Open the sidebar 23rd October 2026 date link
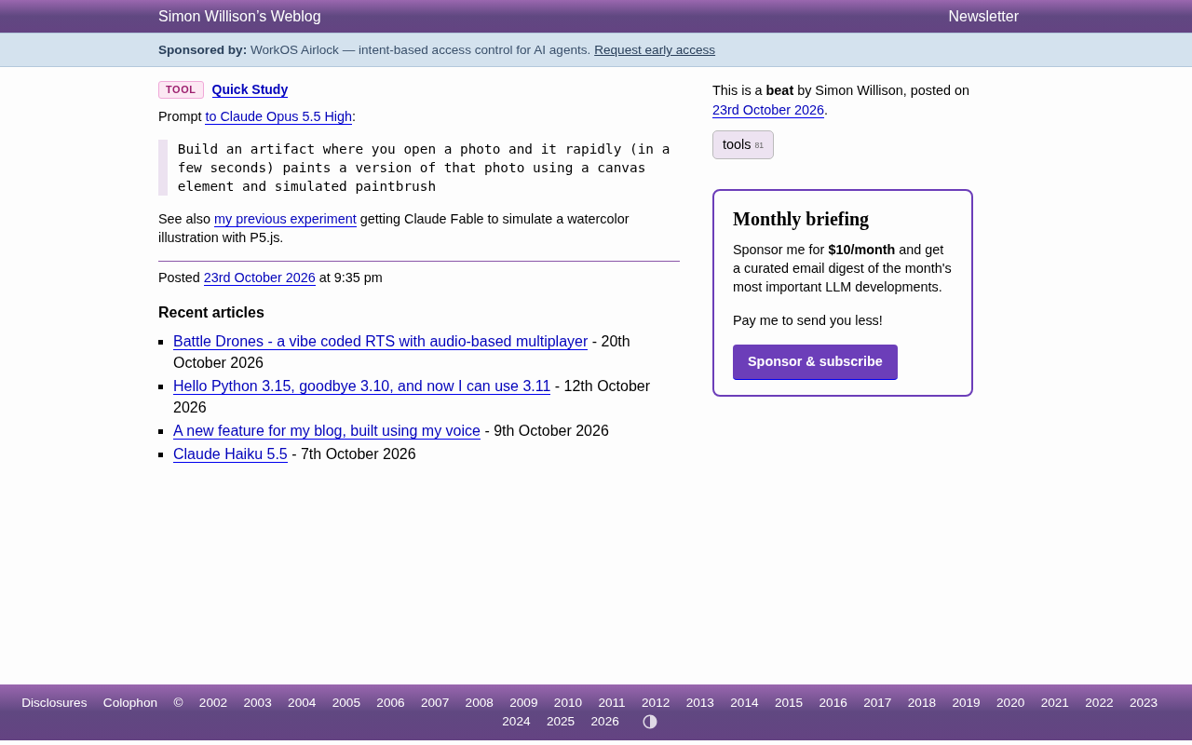Screen dimensions: 1192x745 (768, 110)
